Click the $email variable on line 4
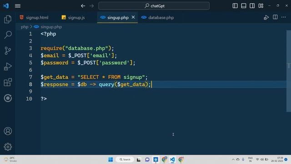The width and height of the screenshot is (291, 164). click(50, 56)
